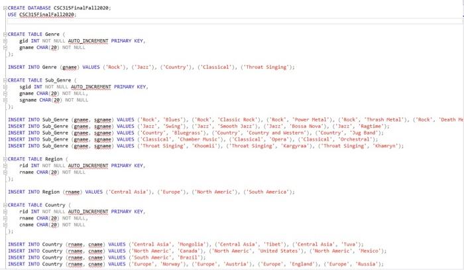
Task: Click 'Country and Western' sub-genre value
Action: 276,133
